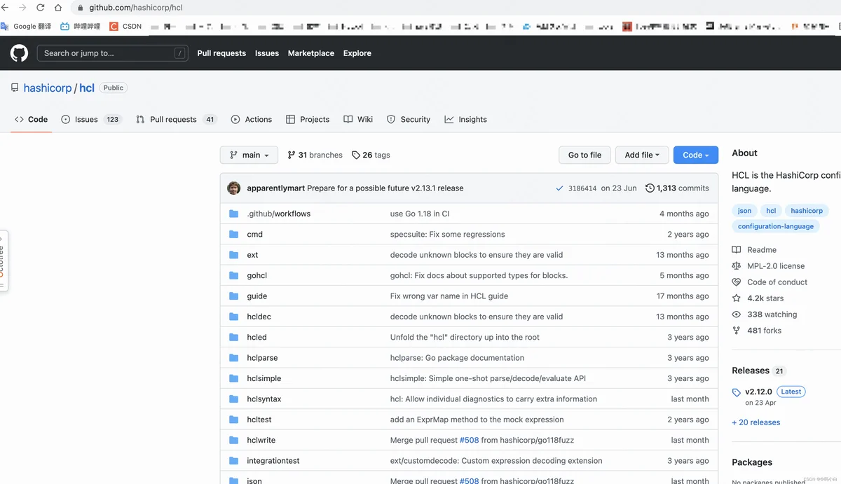
Task: Click the folder icon beside guide
Action: [234, 296]
